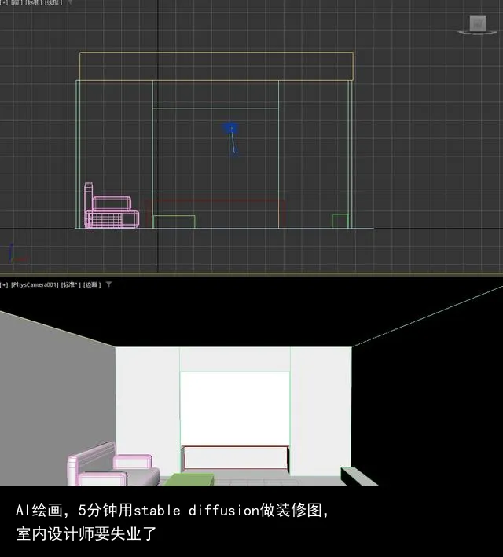Image resolution: width=503 pixels, height=557 pixels.
Task: Click the XYZ axis gizmo in front viewport
Action: (x=13, y=252)
